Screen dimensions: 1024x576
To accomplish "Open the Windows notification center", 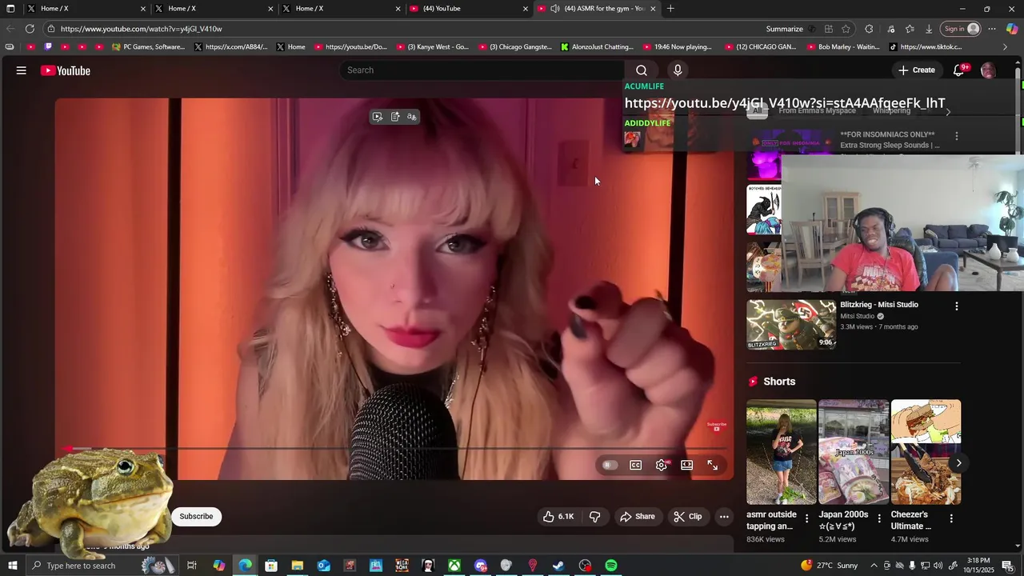I will [x=1007, y=566].
